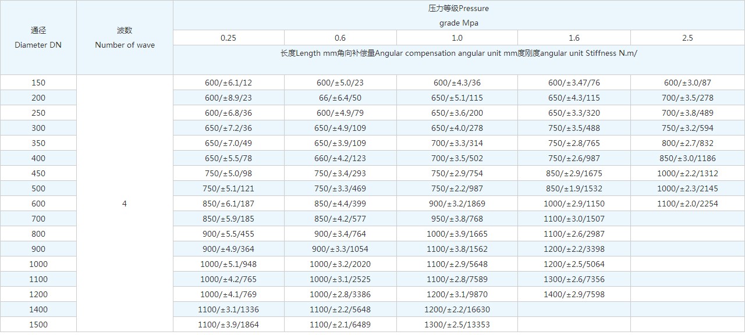Image resolution: width=745 pixels, height=335 pixels.
Task: Click the 800/±2.7/832 cell
Action: tap(687, 143)
